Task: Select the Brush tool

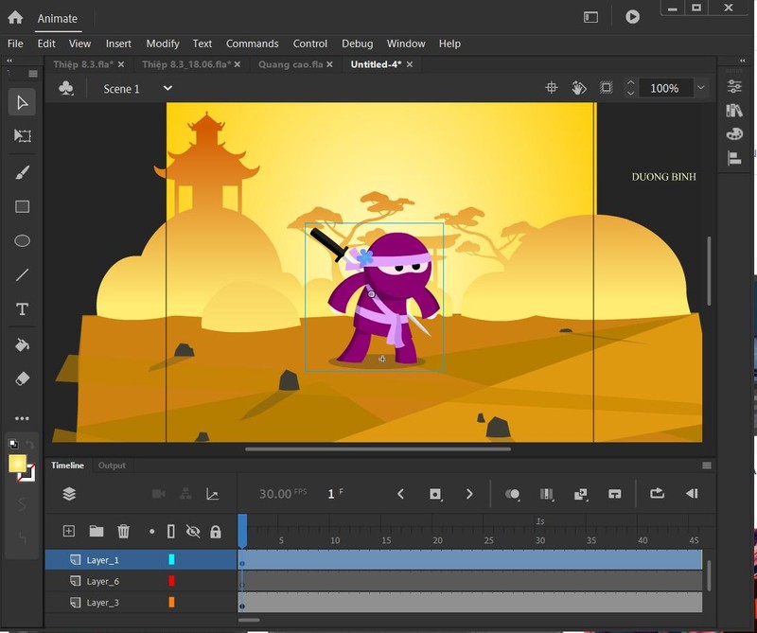Action: 23,171
